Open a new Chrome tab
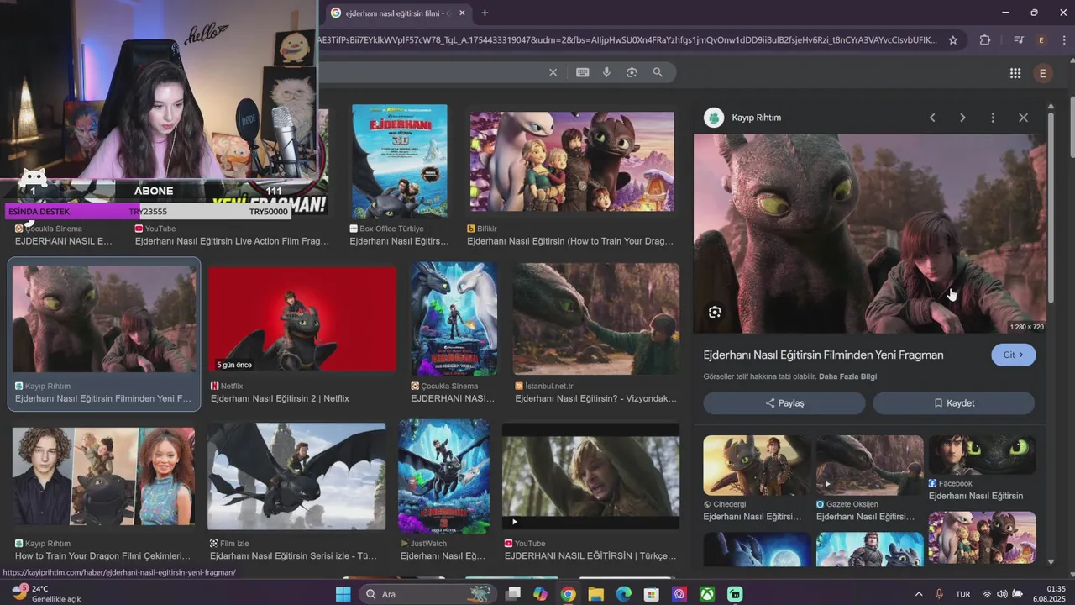This screenshot has width=1075, height=605. tap(485, 13)
